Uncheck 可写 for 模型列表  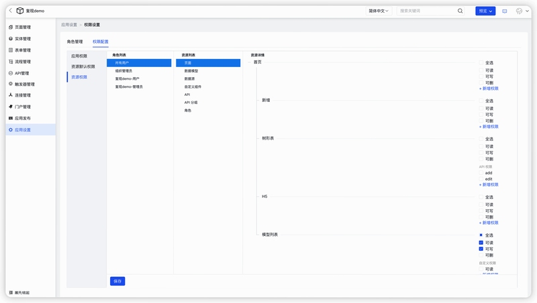click(x=481, y=249)
